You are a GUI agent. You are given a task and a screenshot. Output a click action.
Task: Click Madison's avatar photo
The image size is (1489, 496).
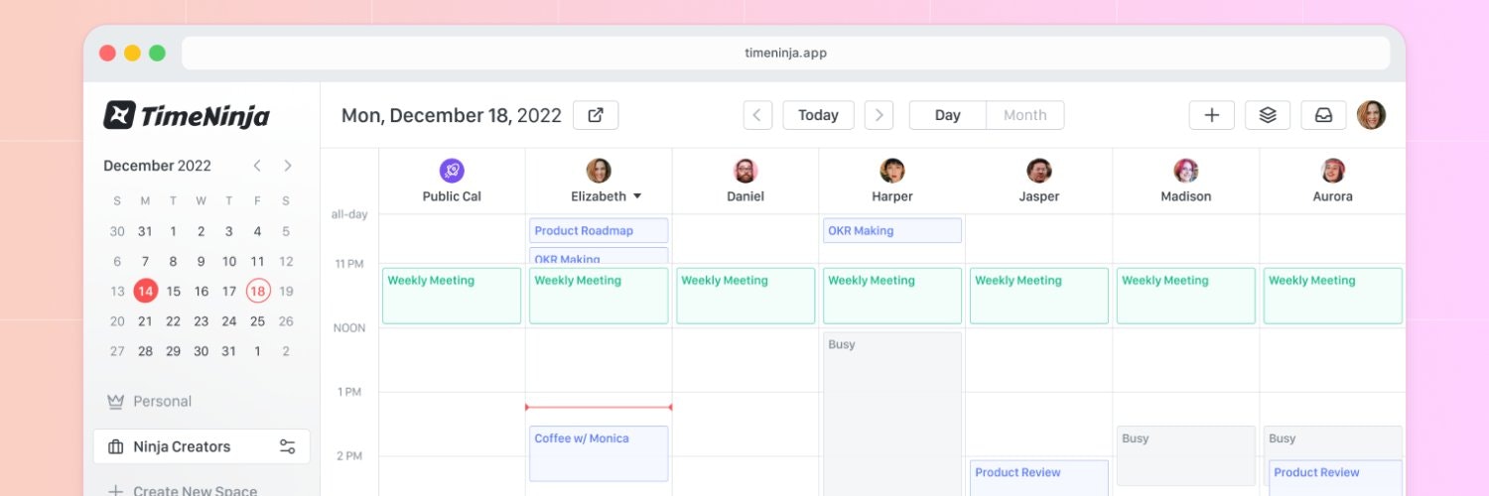tap(1186, 171)
